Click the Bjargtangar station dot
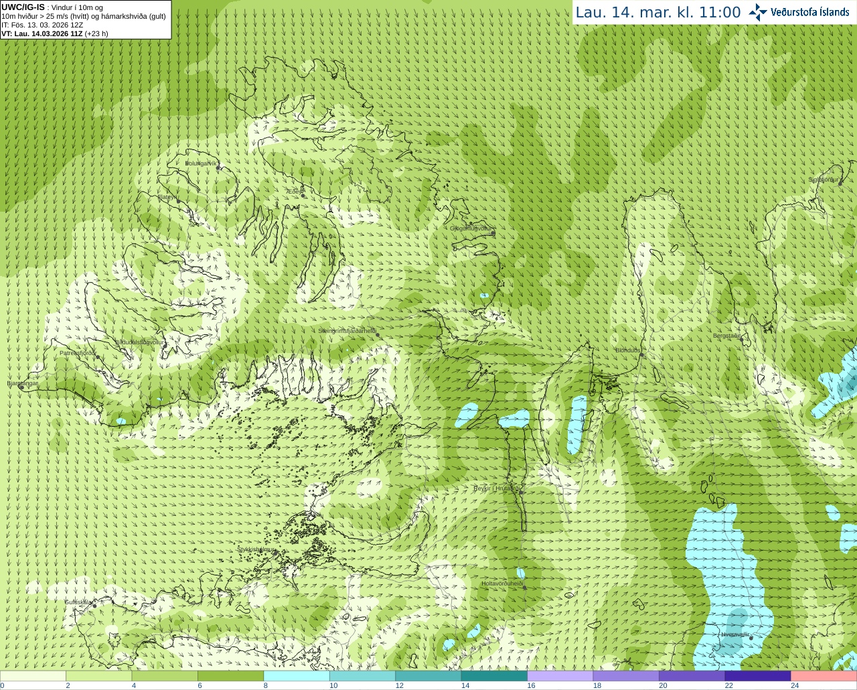Viewport: 857px width, 690px height. coord(21,387)
